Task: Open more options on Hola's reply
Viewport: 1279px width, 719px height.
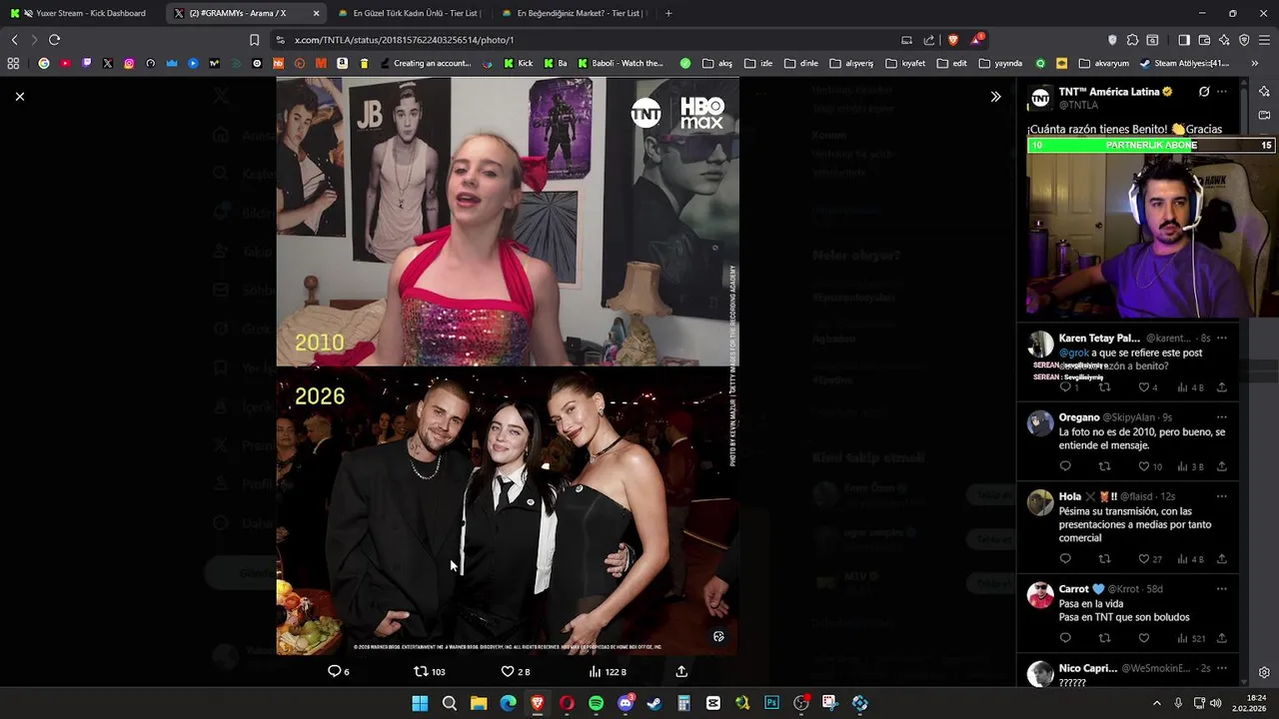Action: coord(1221,496)
